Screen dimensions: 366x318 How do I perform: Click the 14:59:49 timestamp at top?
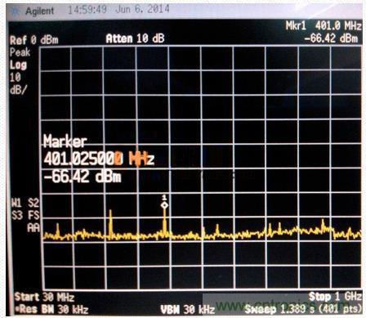pyautogui.click(x=87, y=10)
